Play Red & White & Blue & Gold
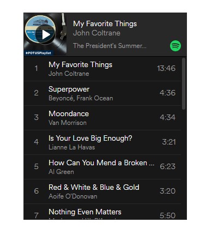 pos(102,191)
